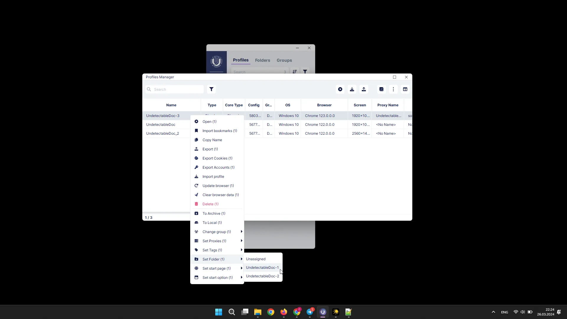This screenshot has height=319, width=567.
Task: Expand Set start option (1) submenu
Action: click(x=242, y=277)
